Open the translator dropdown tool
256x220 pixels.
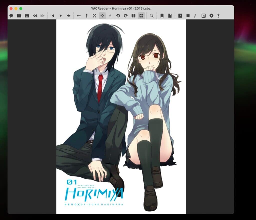[x=203, y=16]
